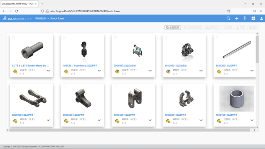265x149 pixels.
Task: Check the box for 165X45 - Trunnion IL card
Action: click(x=64, y=37)
